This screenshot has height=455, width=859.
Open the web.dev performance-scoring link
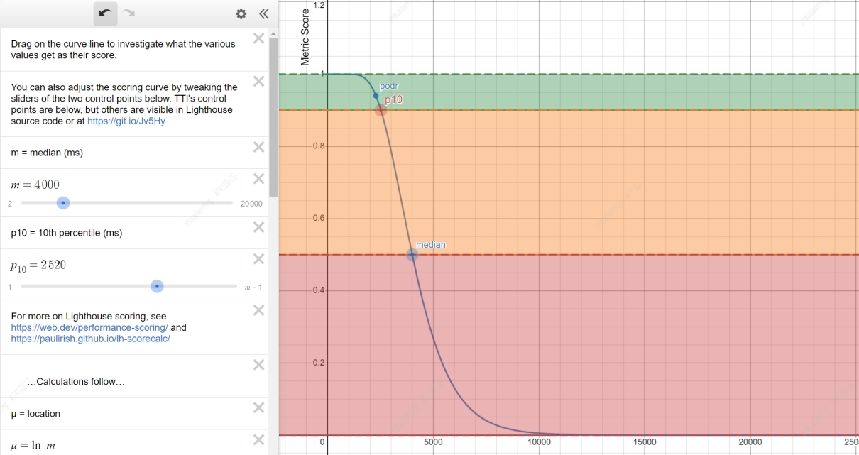89,328
